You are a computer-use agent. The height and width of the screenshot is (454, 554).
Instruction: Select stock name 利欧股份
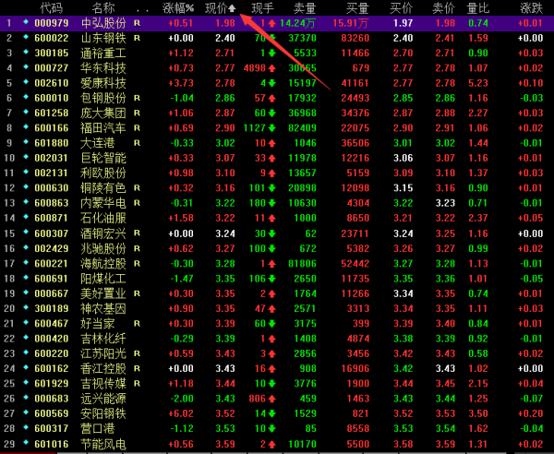(x=103, y=173)
